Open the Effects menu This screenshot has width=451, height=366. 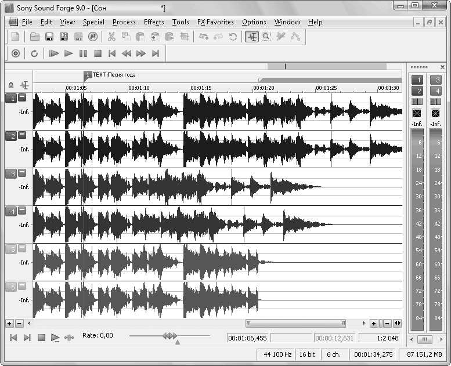(154, 22)
